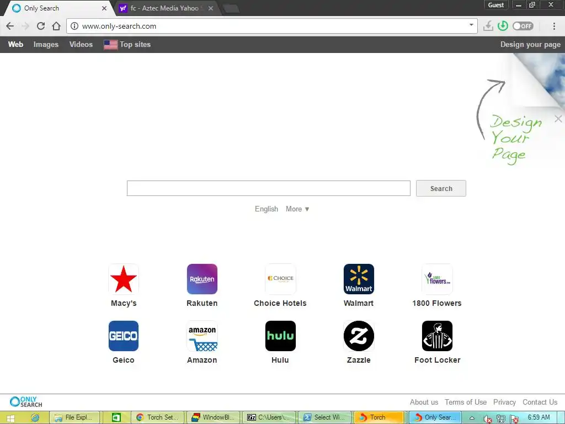565x424 pixels.
Task: Open the Amazon shopping cart icon
Action: 202,336
